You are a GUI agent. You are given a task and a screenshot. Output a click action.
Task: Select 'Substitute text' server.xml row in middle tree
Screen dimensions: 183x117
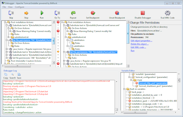point(95,25)
